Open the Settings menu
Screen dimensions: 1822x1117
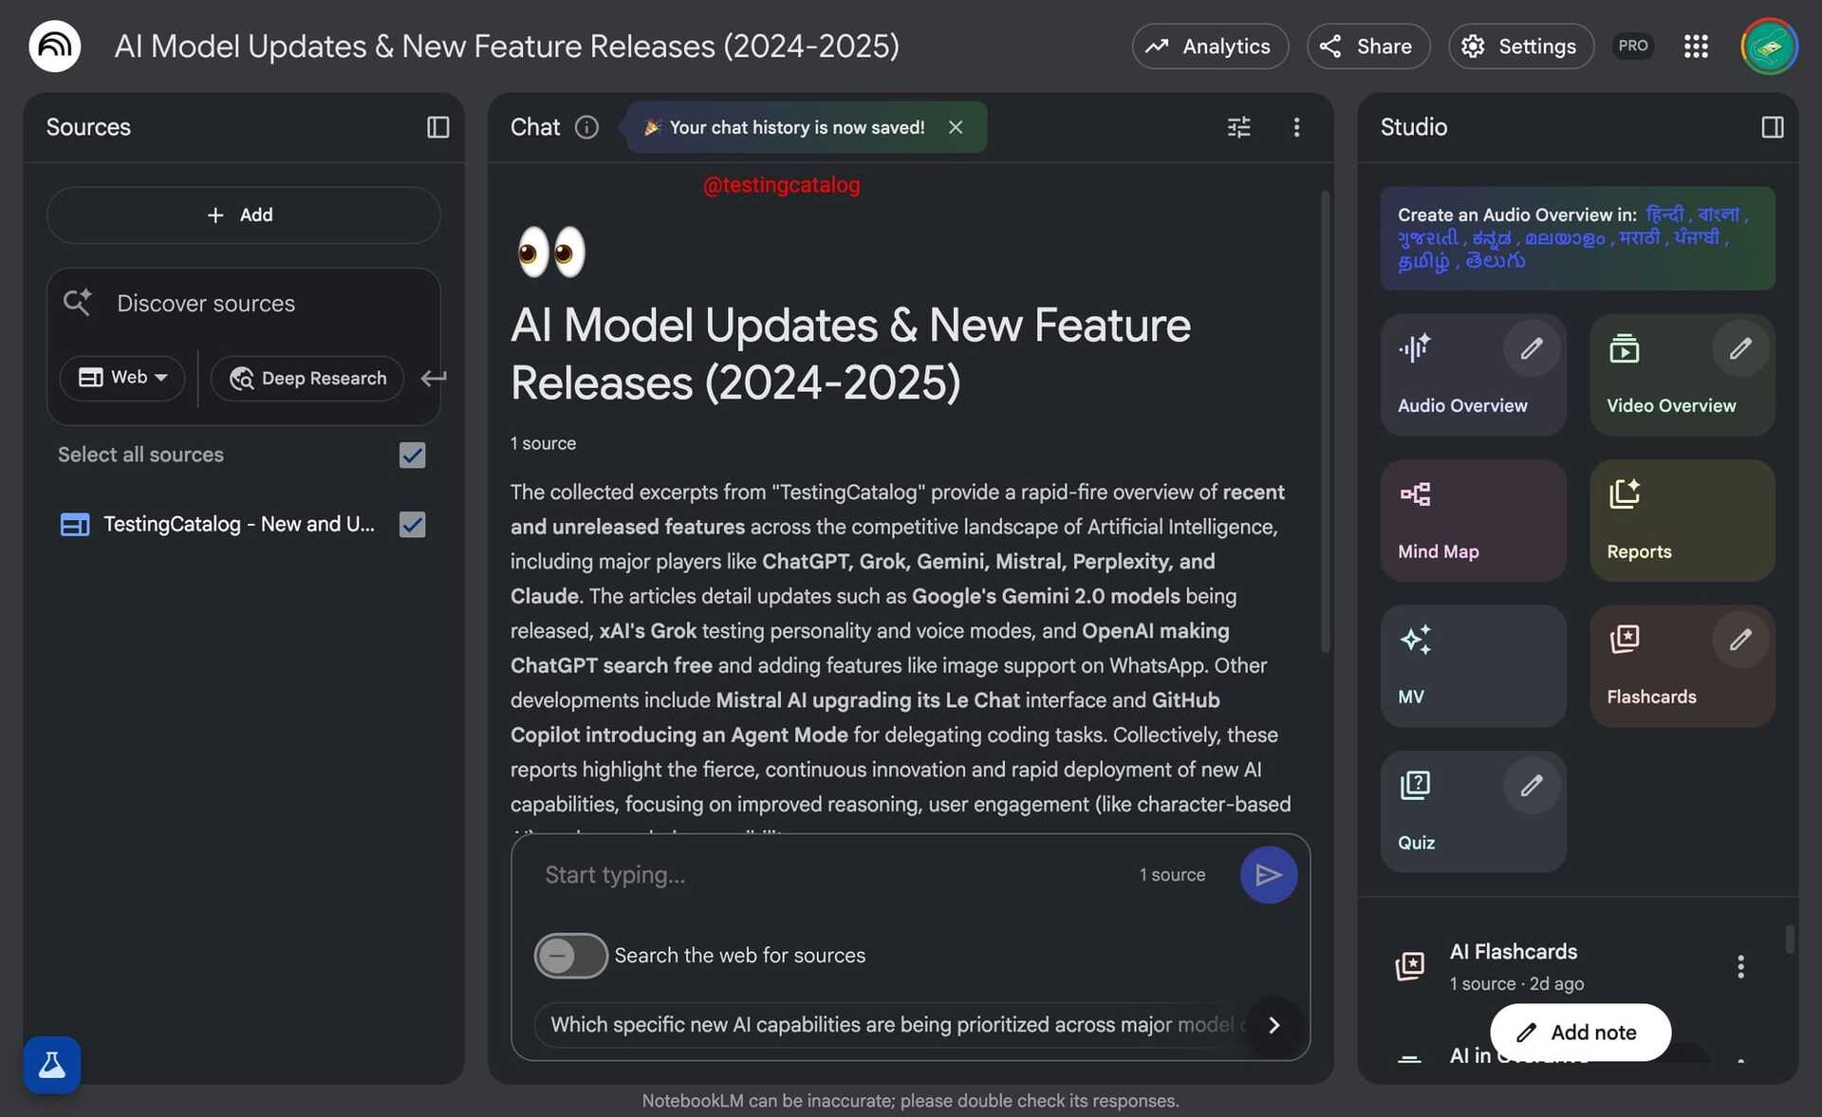click(x=1520, y=47)
